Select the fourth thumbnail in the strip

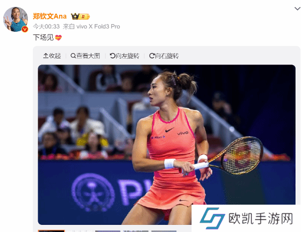[136, 231]
